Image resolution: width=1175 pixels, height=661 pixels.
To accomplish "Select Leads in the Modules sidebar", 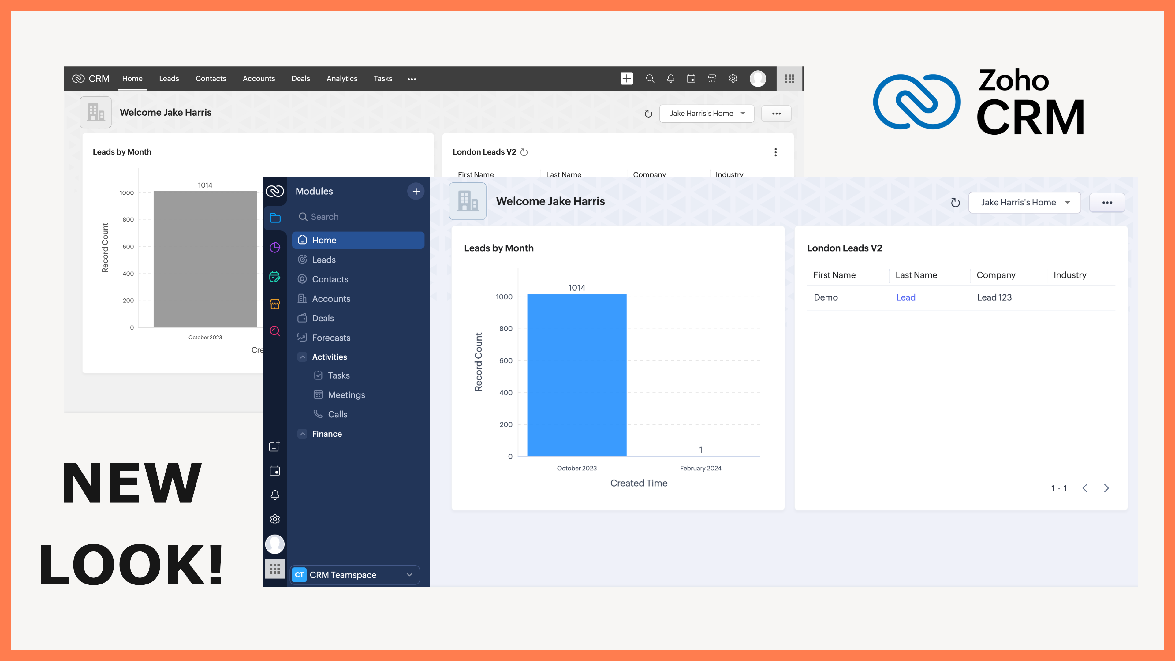I will 358,260.
